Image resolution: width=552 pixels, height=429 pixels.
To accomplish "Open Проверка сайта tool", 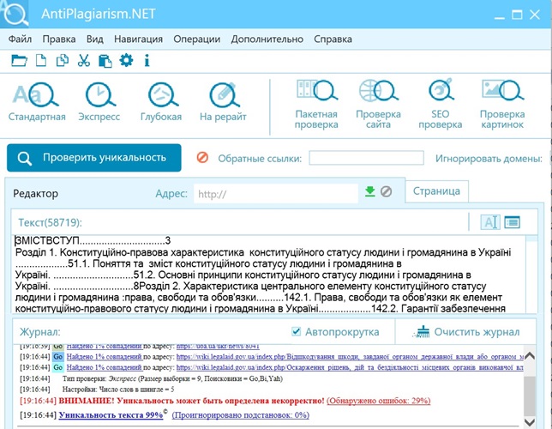I will [x=378, y=105].
